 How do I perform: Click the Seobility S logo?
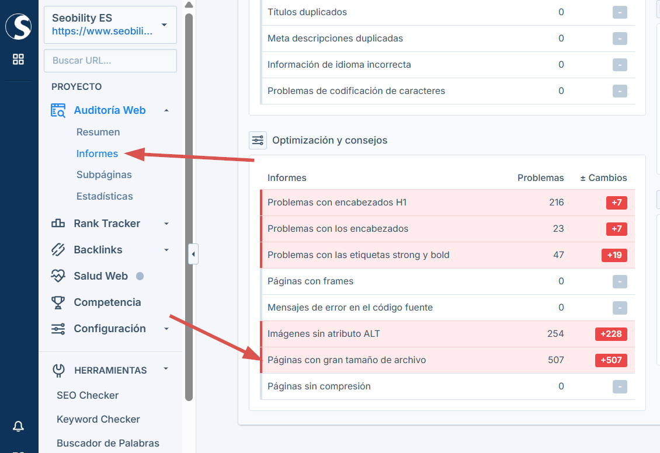19,26
